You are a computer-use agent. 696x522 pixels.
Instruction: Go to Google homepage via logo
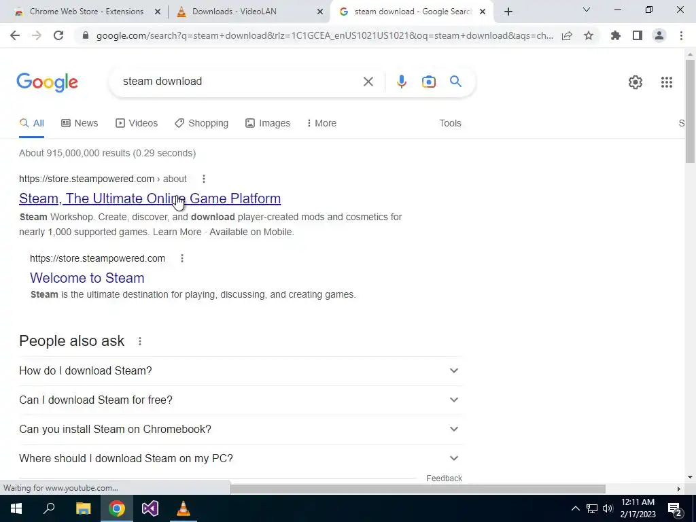pos(47,82)
